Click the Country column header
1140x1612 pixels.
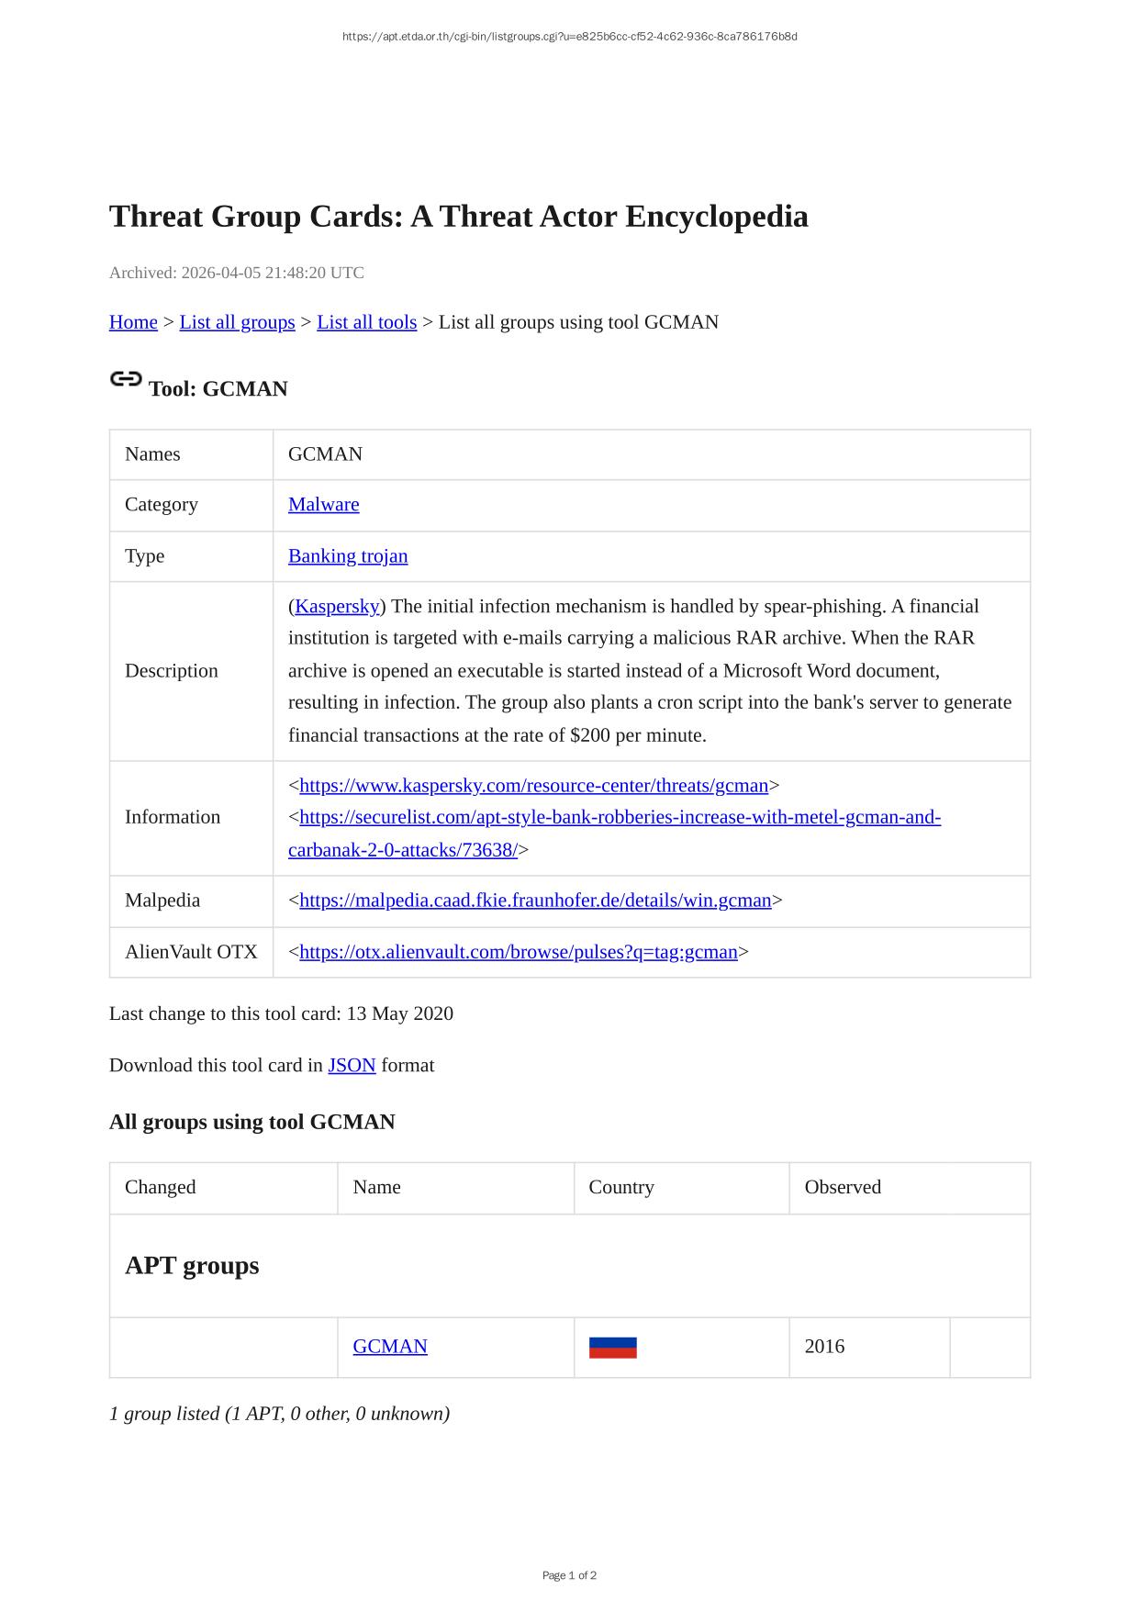coord(621,1187)
